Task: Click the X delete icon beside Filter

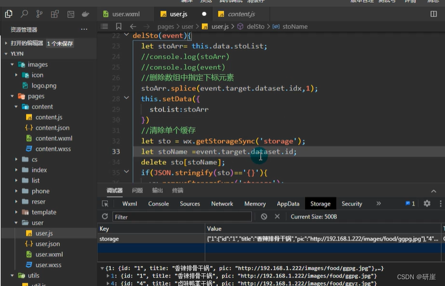Action: click(x=277, y=217)
